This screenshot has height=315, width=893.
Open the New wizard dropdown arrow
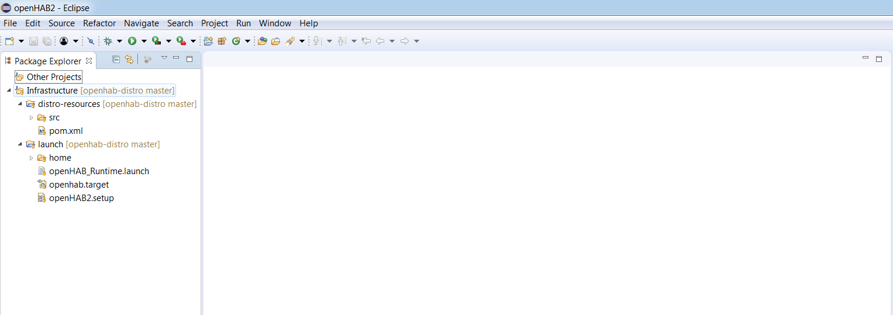[22, 41]
